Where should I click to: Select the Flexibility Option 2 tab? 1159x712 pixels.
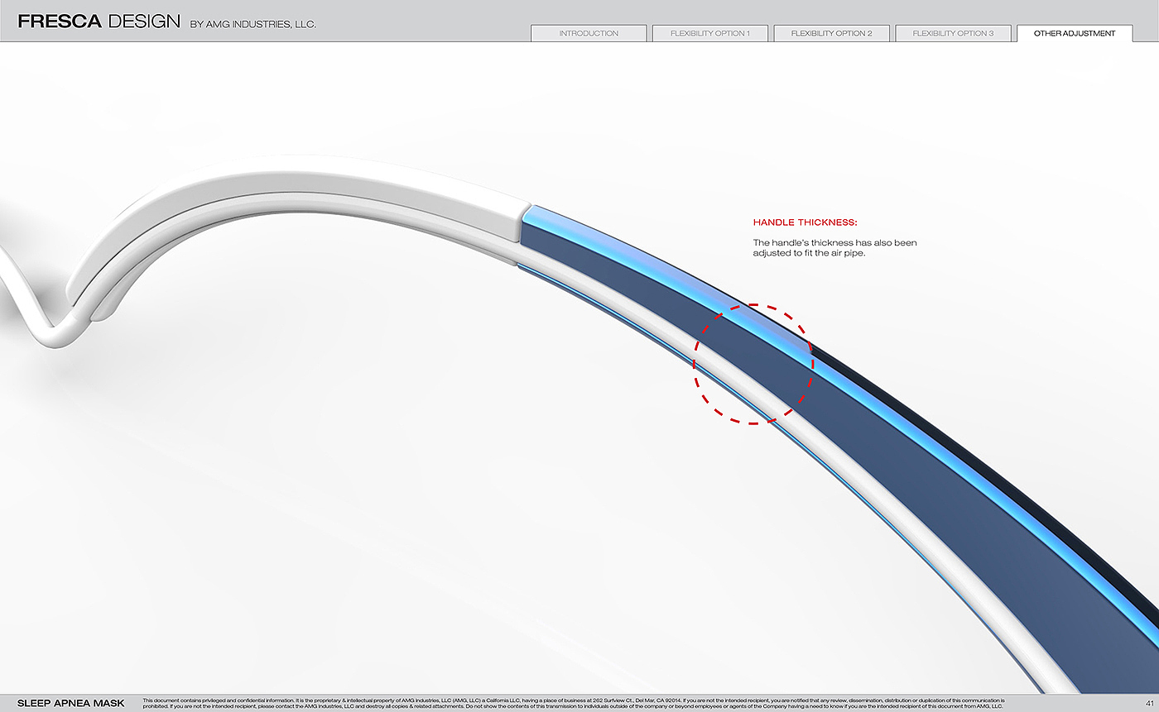[831, 34]
